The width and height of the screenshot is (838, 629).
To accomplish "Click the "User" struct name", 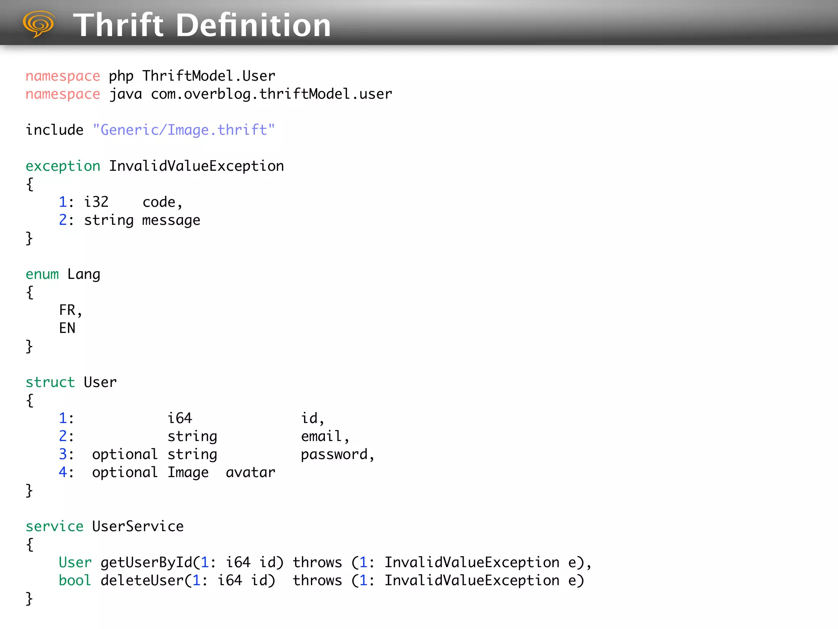I will (x=100, y=382).
